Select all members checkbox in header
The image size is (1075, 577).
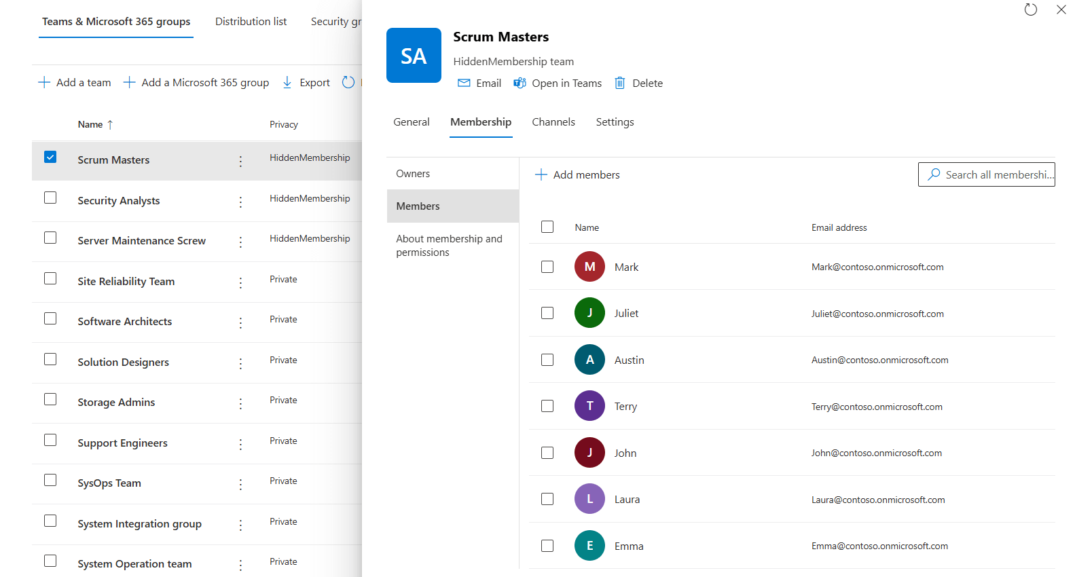pos(547,227)
